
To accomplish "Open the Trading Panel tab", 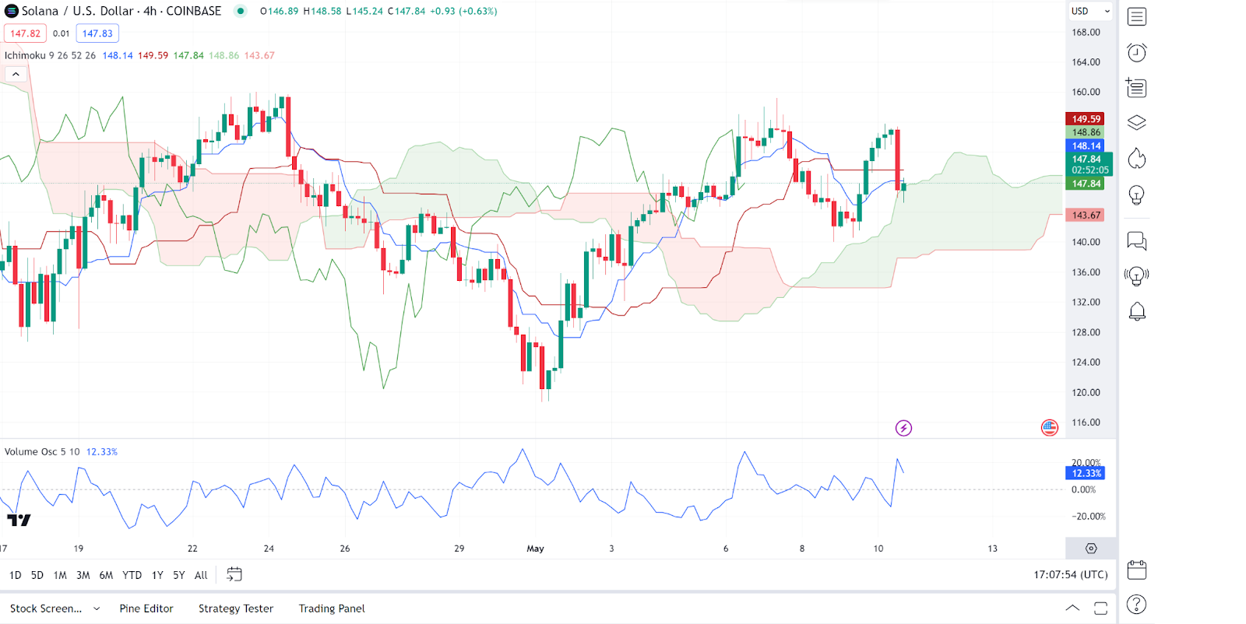I will coord(332,608).
